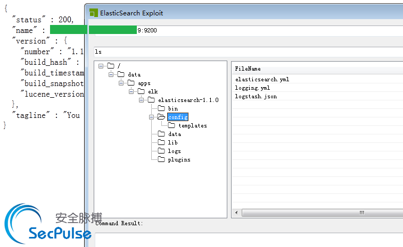Collapse the elasticsearch-1.1.0 tree node
Screen dimensions: 403x247
tap(141, 100)
